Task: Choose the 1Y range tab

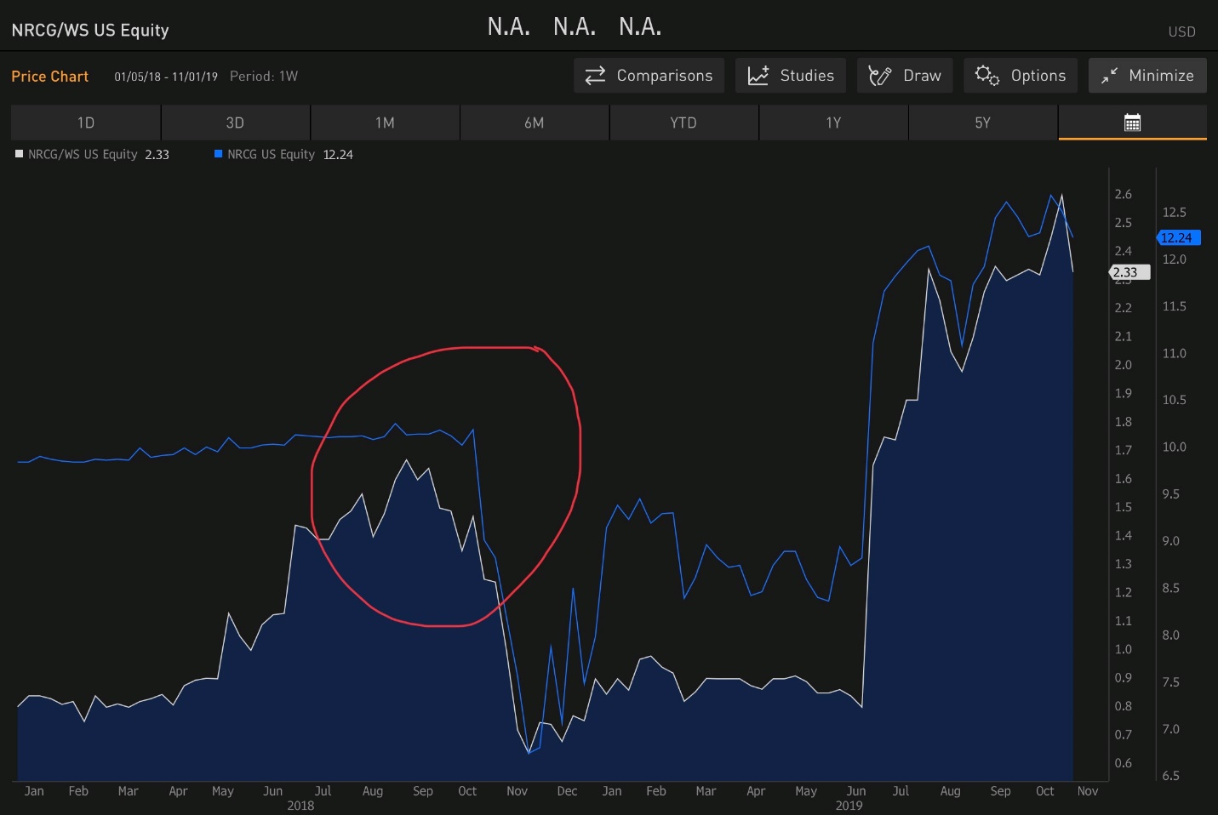Action: [833, 123]
